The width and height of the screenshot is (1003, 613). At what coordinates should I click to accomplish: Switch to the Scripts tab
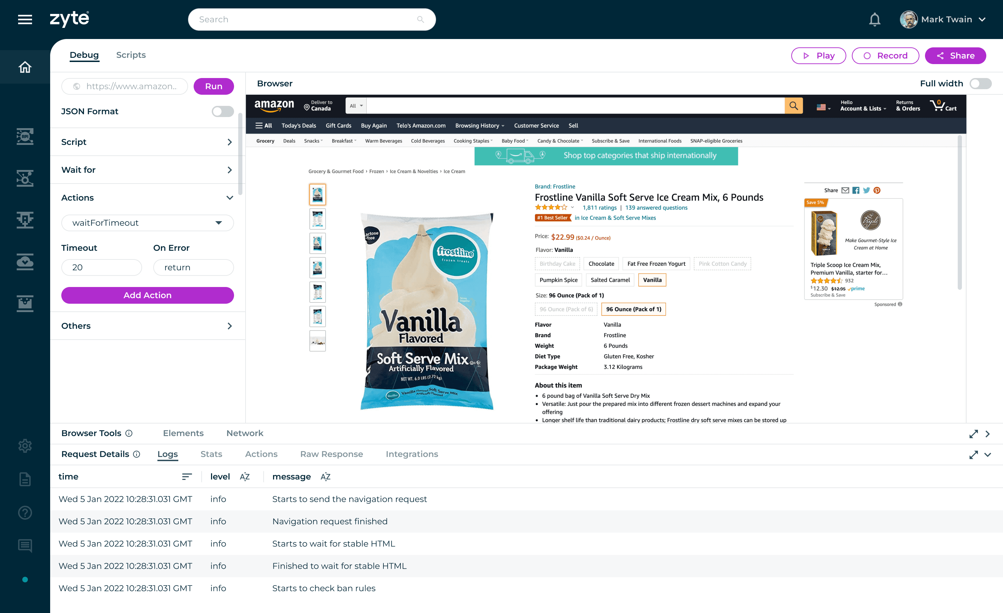tap(131, 55)
